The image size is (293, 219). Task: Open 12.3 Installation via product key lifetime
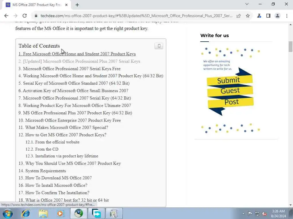coord(62,156)
